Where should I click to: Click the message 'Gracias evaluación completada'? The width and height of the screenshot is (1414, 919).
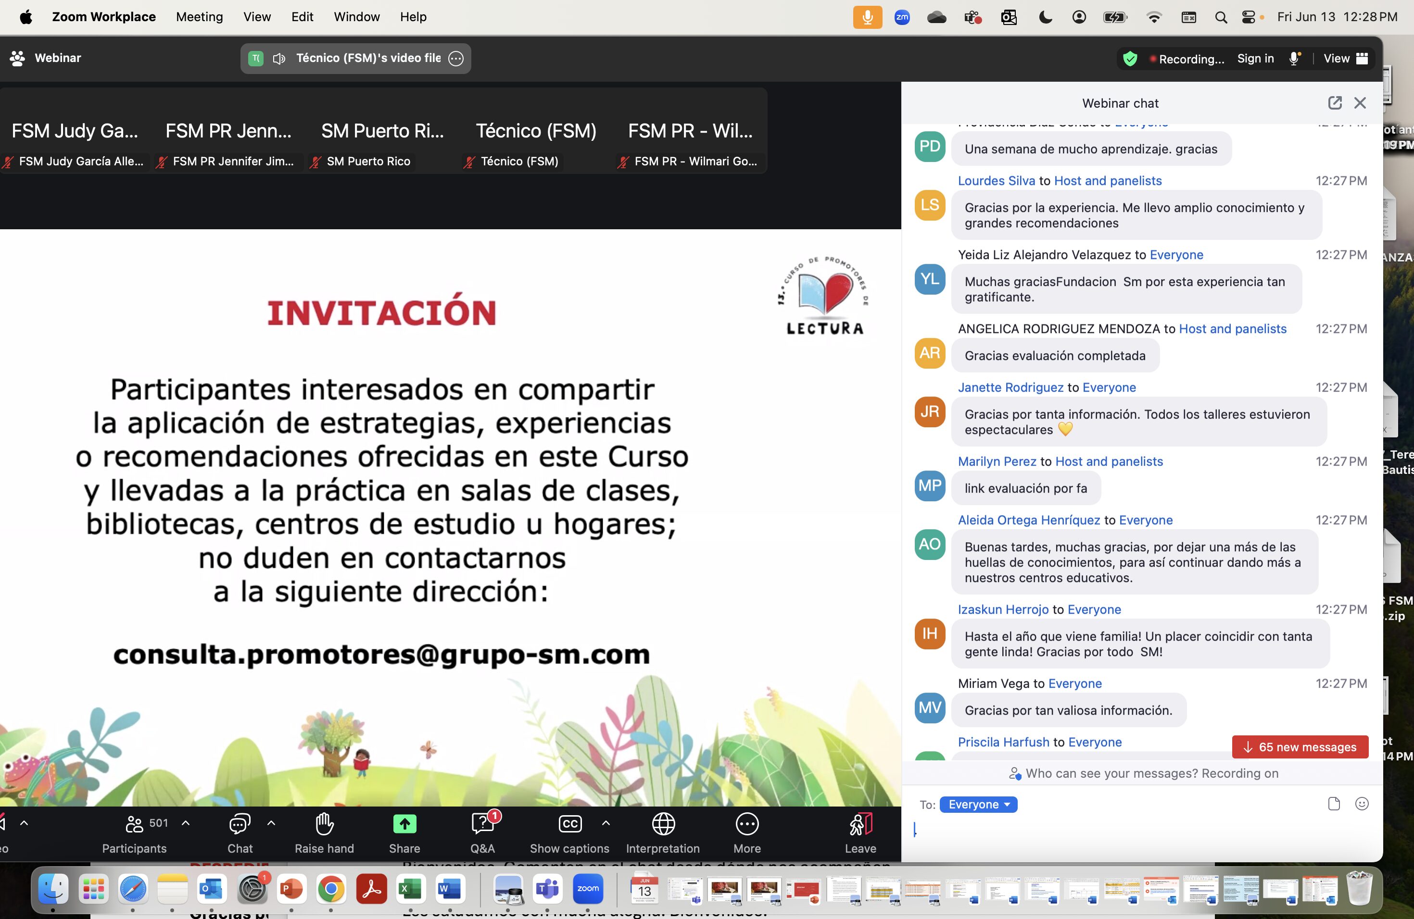pyautogui.click(x=1055, y=356)
